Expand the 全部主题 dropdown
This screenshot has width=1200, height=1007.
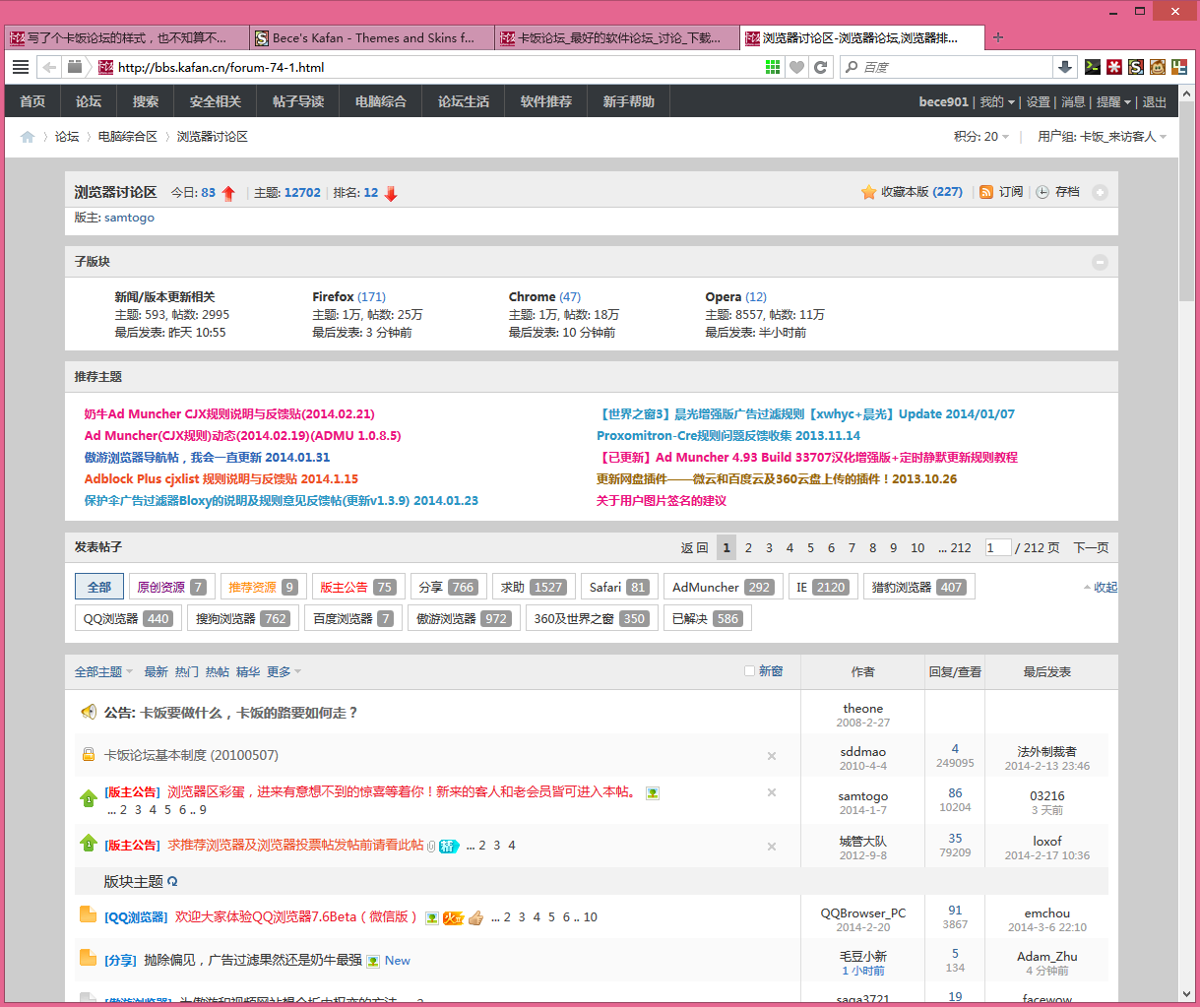coord(103,671)
